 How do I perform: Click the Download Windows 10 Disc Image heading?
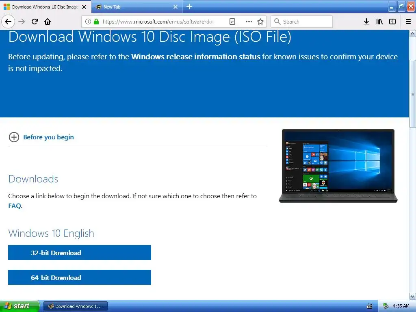pyautogui.click(x=150, y=36)
